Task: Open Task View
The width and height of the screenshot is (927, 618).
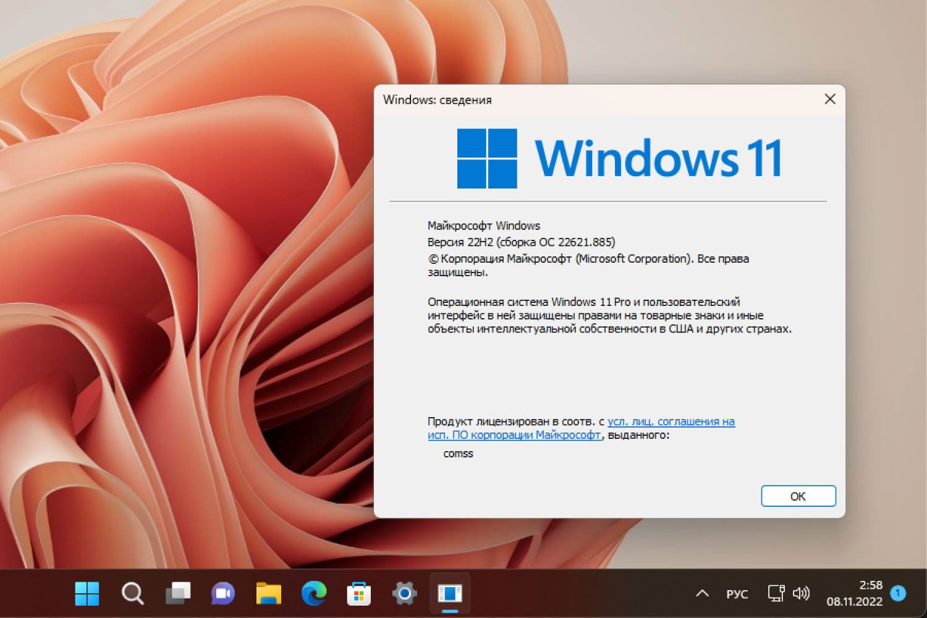Action: (x=177, y=593)
